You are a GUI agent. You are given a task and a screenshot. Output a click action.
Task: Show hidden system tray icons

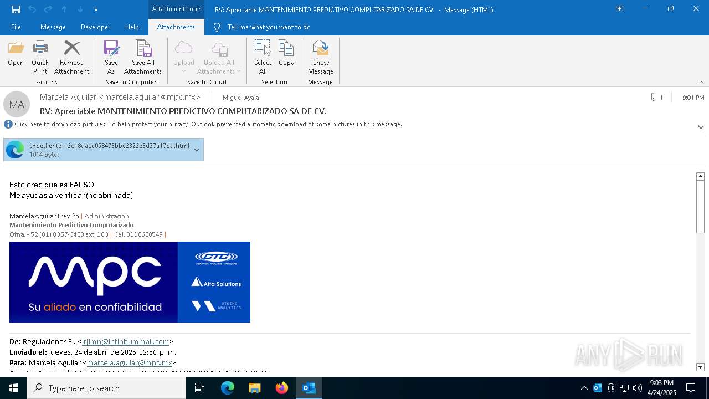pyautogui.click(x=584, y=388)
